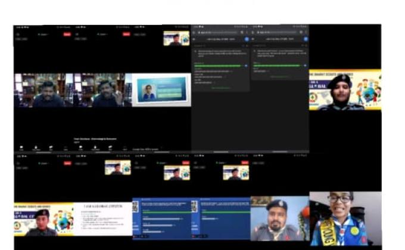Tap Share icon in second Zoom call toolbar
This screenshot has width=405, height=250.
pyautogui.click(x=110, y=147)
